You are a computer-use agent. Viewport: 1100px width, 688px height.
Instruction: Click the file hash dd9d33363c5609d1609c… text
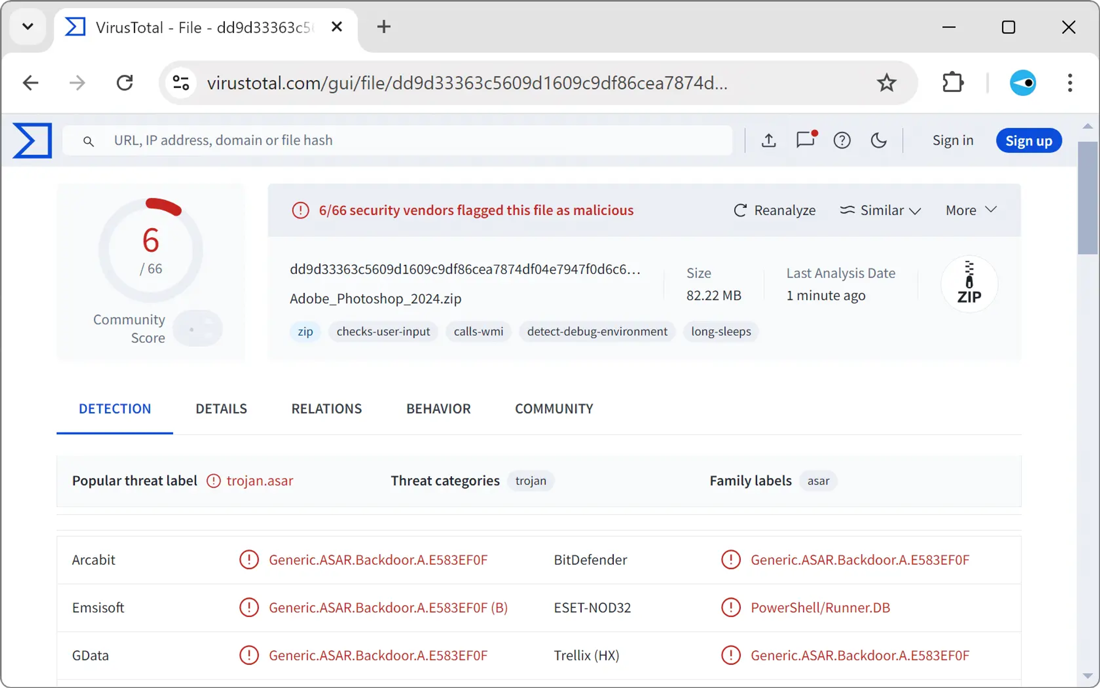(x=465, y=269)
